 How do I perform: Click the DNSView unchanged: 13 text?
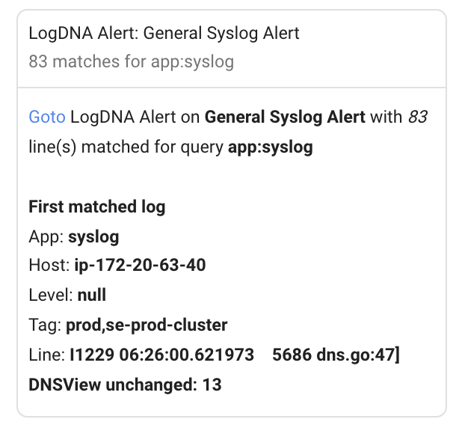[x=126, y=385]
